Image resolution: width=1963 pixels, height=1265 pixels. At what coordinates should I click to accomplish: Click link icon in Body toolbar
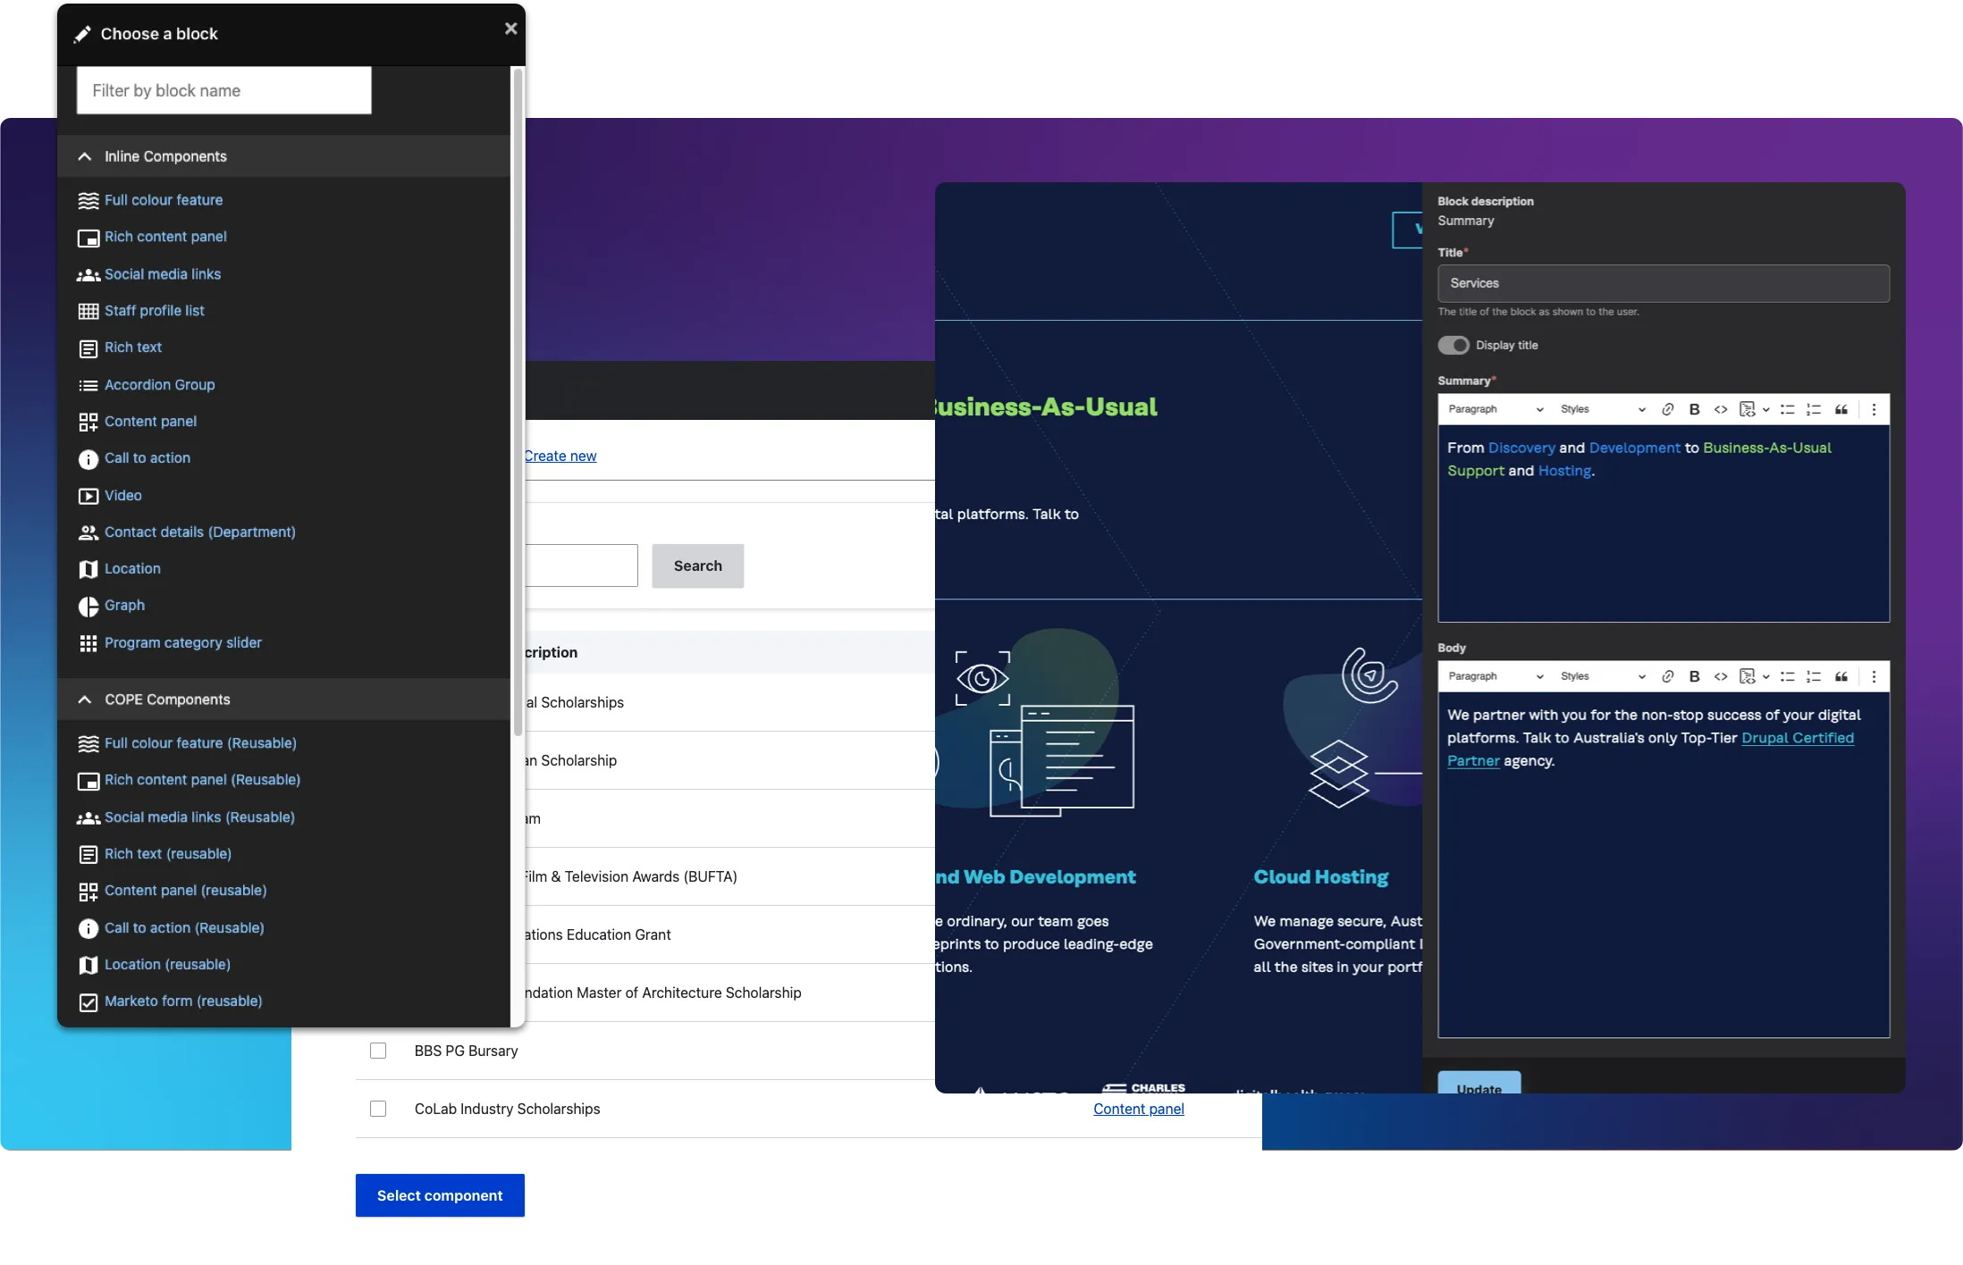pos(1668,677)
